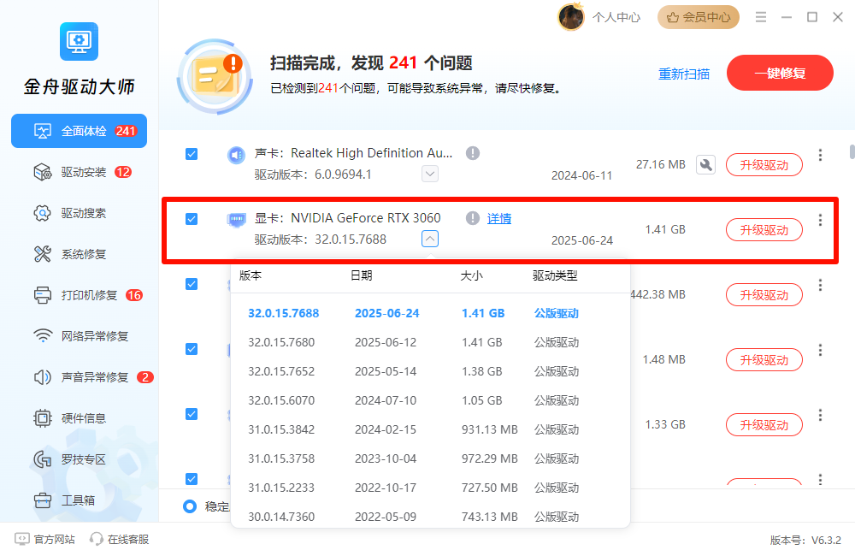Viewport: 855px width, 556px height.
Task: Open the 会员中心 membership button
Action: click(x=699, y=17)
